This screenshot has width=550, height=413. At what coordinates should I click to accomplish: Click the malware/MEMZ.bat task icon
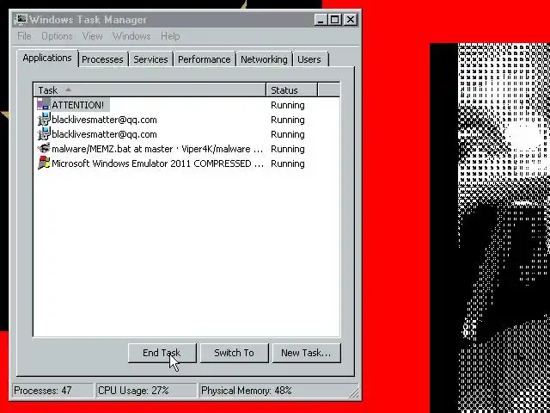(44, 149)
